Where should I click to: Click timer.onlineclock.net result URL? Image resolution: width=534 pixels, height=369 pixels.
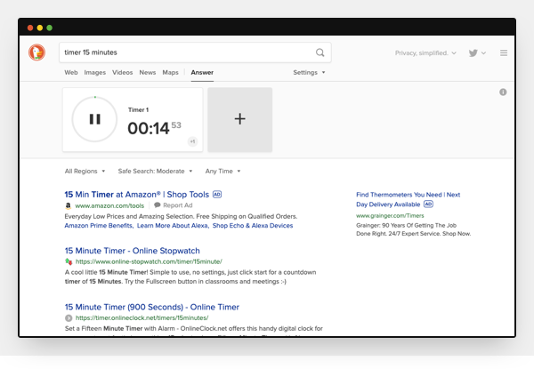[x=142, y=318]
